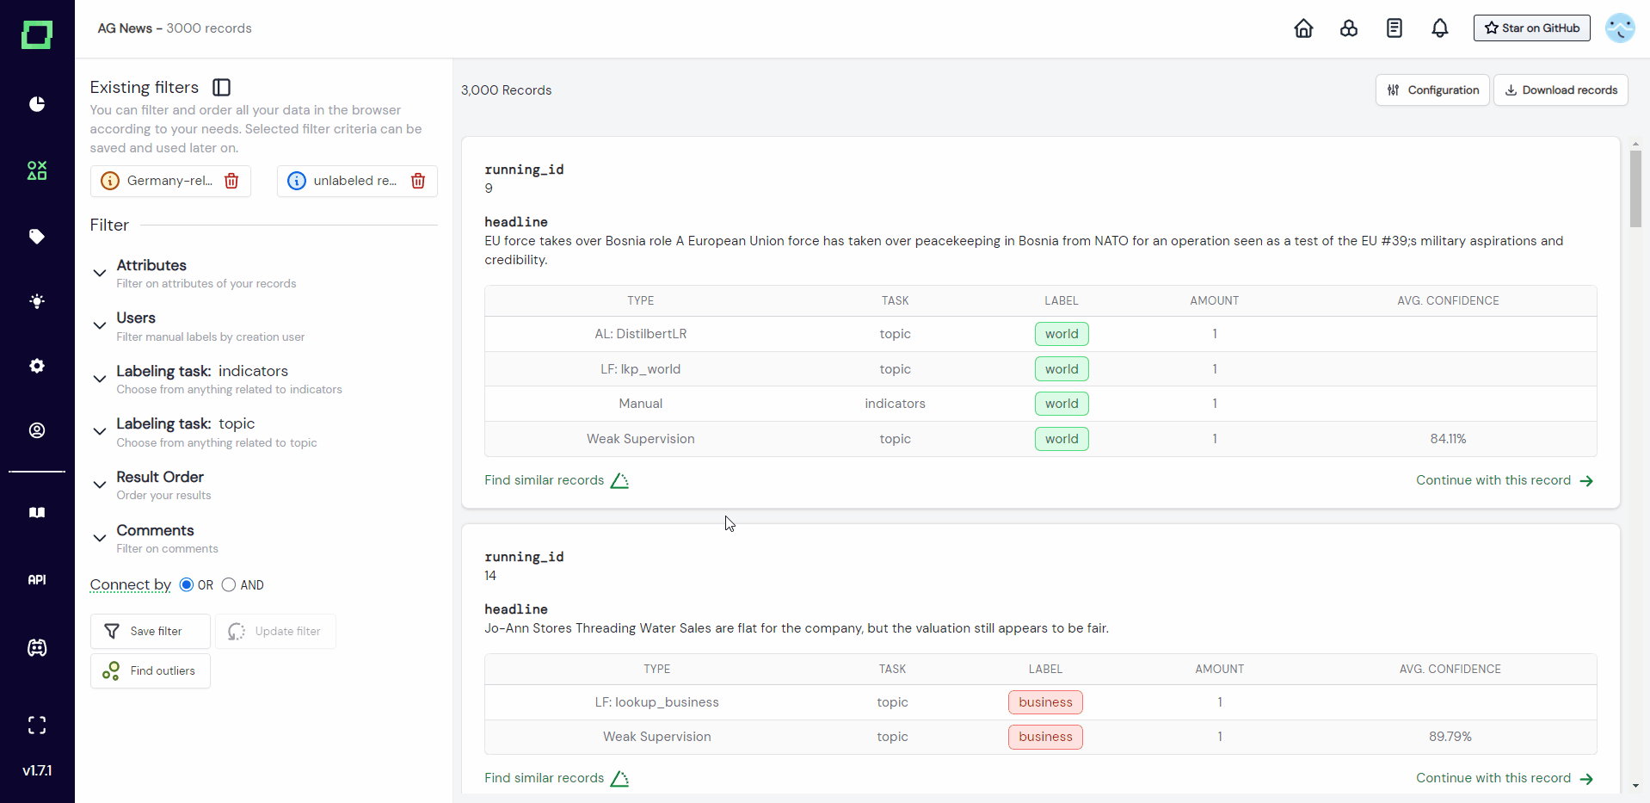This screenshot has width=1650, height=803.
Task: Click the Connect by label
Action: pos(131,585)
